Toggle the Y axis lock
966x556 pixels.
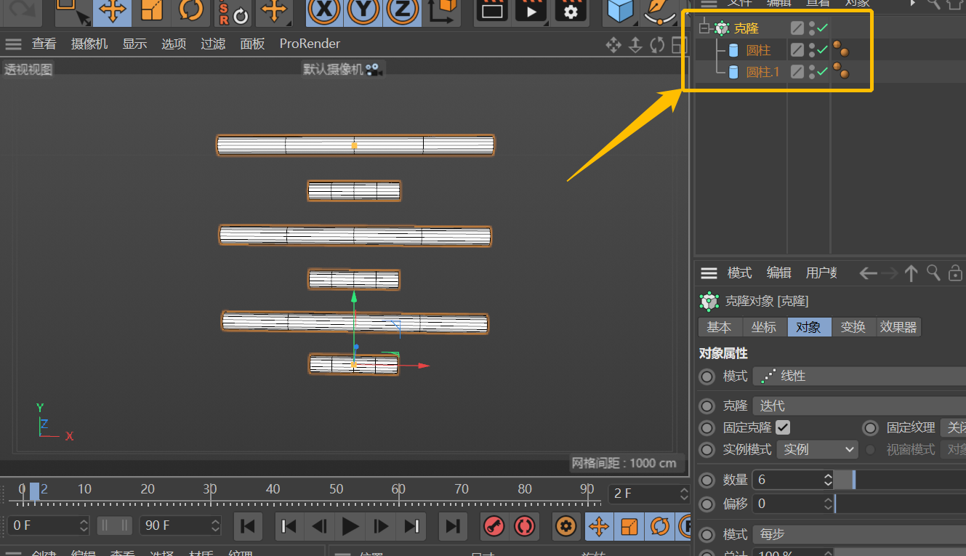click(x=362, y=11)
